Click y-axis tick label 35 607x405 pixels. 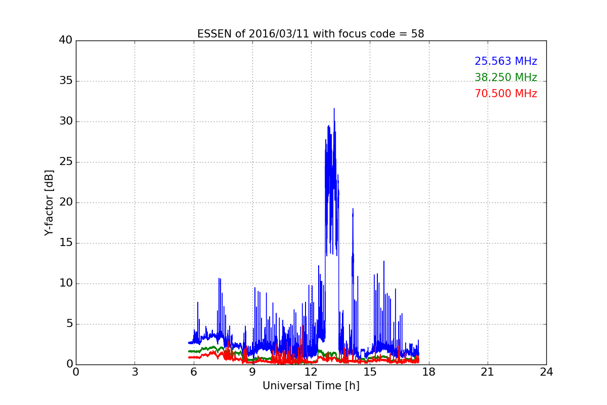[x=66, y=81]
